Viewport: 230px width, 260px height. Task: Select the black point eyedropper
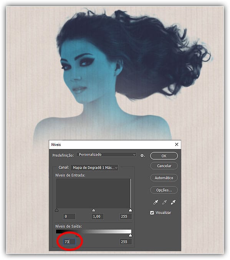click(156, 202)
